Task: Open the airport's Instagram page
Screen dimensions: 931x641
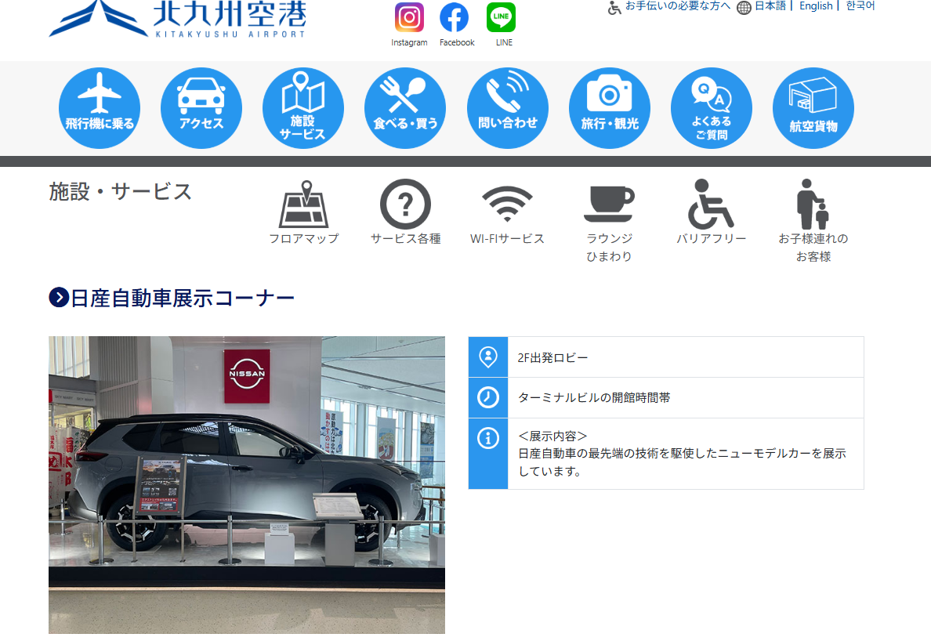Action: (x=409, y=18)
